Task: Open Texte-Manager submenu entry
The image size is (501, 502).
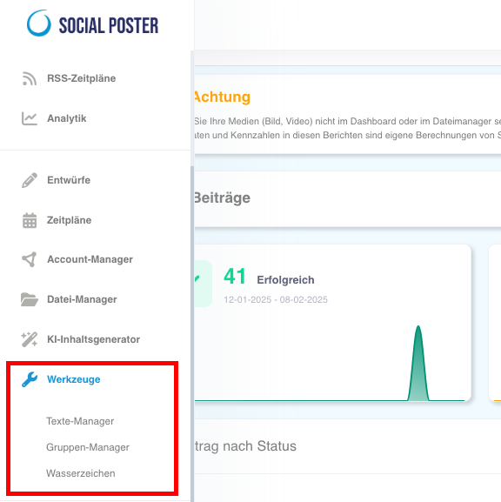Action: pyautogui.click(x=80, y=421)
